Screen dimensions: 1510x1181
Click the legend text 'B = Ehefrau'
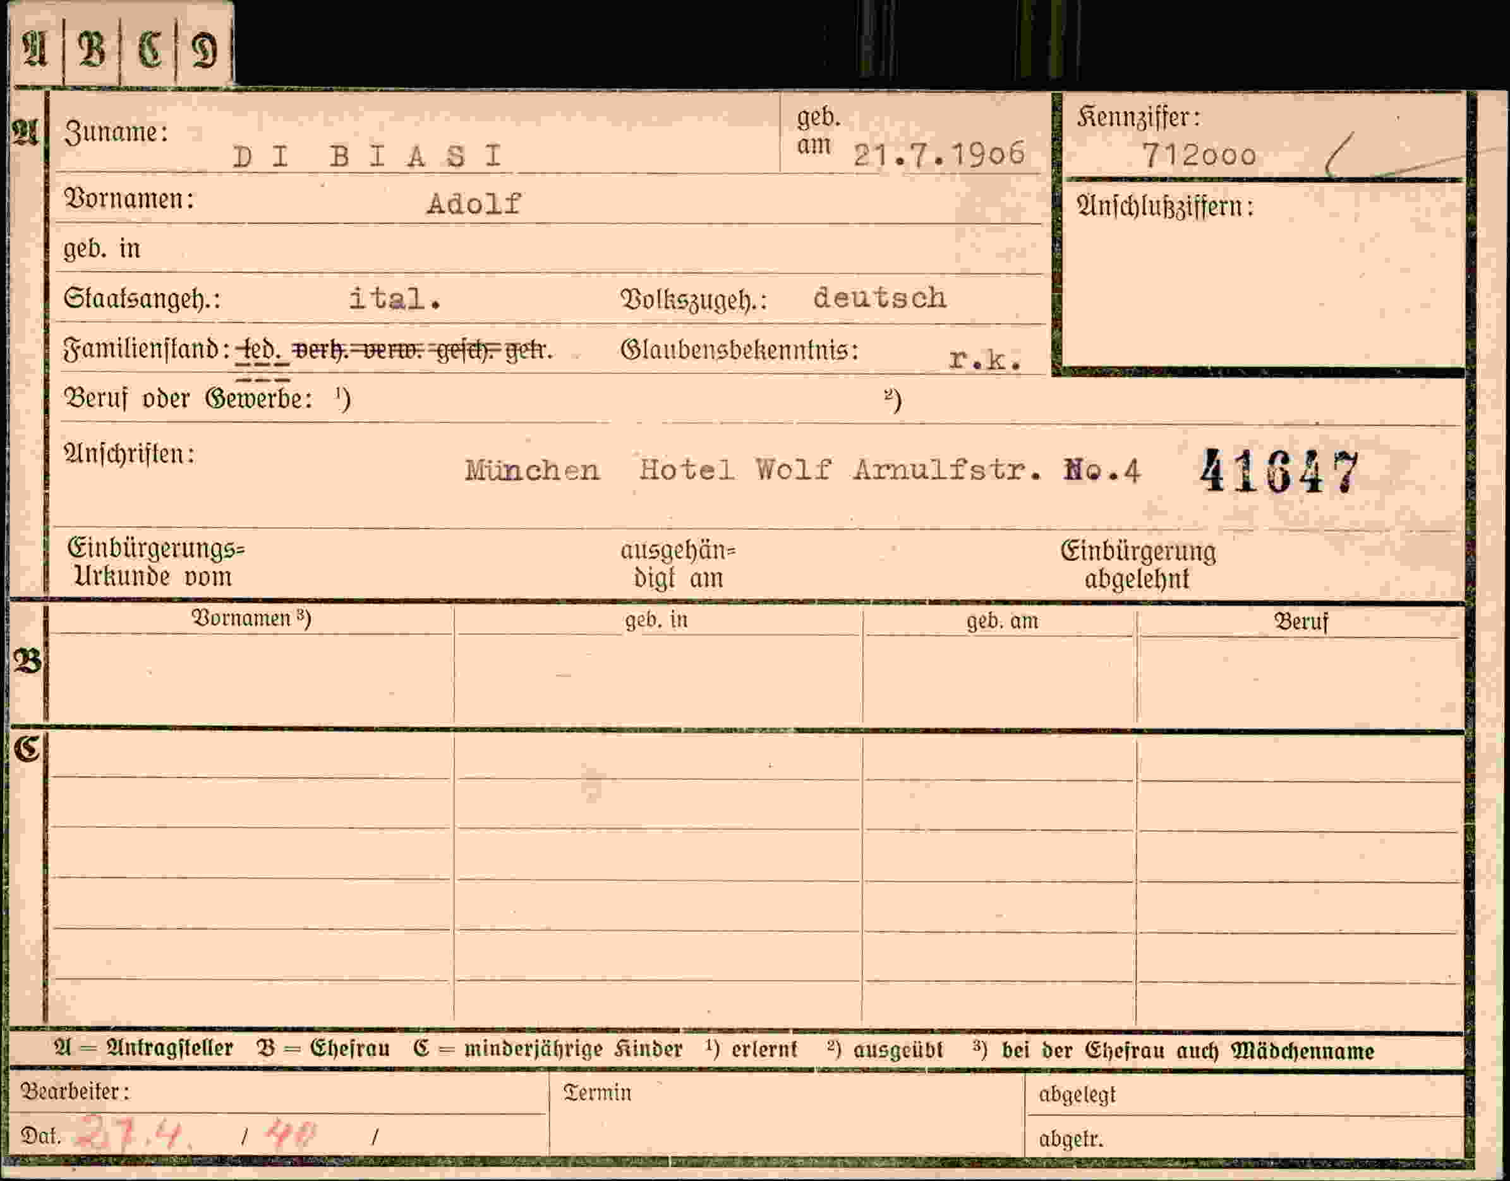323,1049
